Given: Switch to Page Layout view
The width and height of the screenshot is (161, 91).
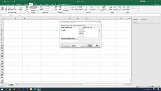Looking at the screenshot, I should (141, 86).
